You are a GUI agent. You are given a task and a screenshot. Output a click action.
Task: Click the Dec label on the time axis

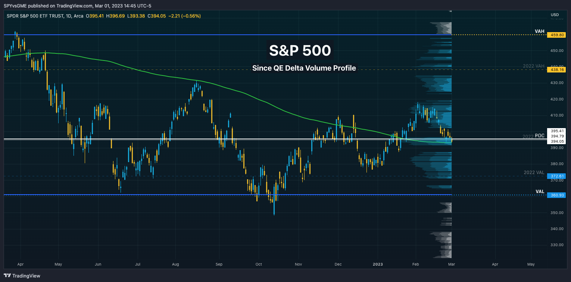338,264
